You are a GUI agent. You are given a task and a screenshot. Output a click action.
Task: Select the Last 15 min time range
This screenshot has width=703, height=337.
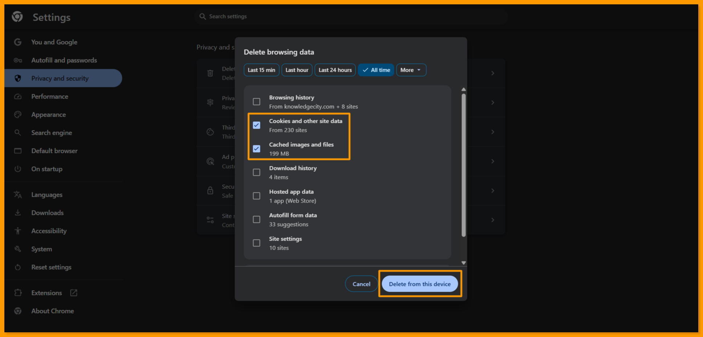coord(261,70)
